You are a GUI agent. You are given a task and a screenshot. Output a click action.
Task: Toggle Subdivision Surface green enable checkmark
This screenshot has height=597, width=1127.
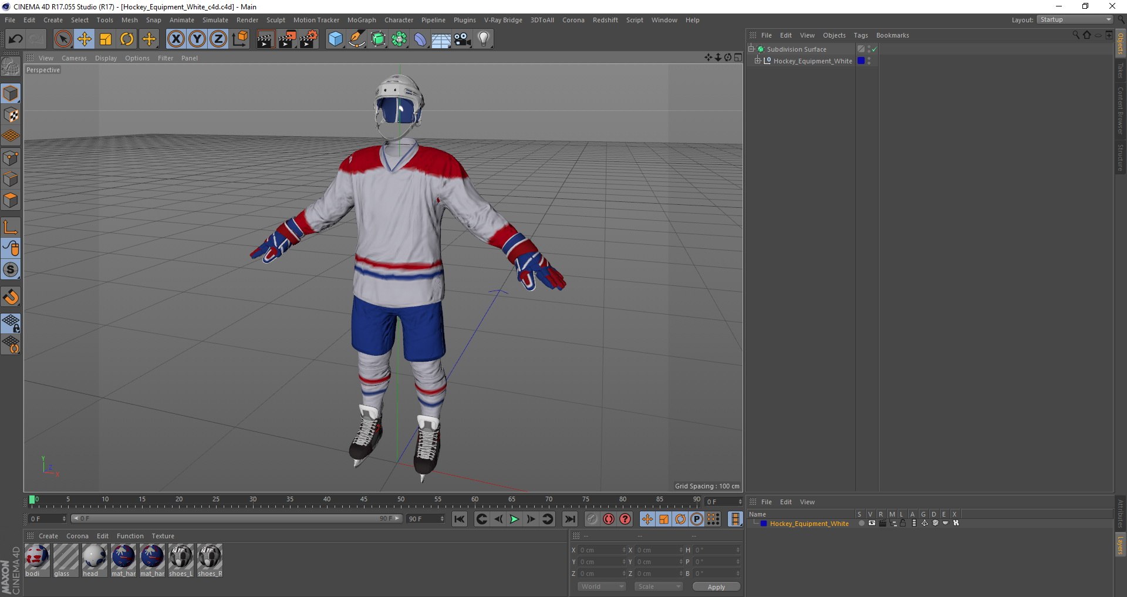[874, 49]
